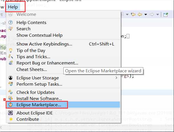
Task: Click the Eclipse User Storage icon
Action: [11, 78]
